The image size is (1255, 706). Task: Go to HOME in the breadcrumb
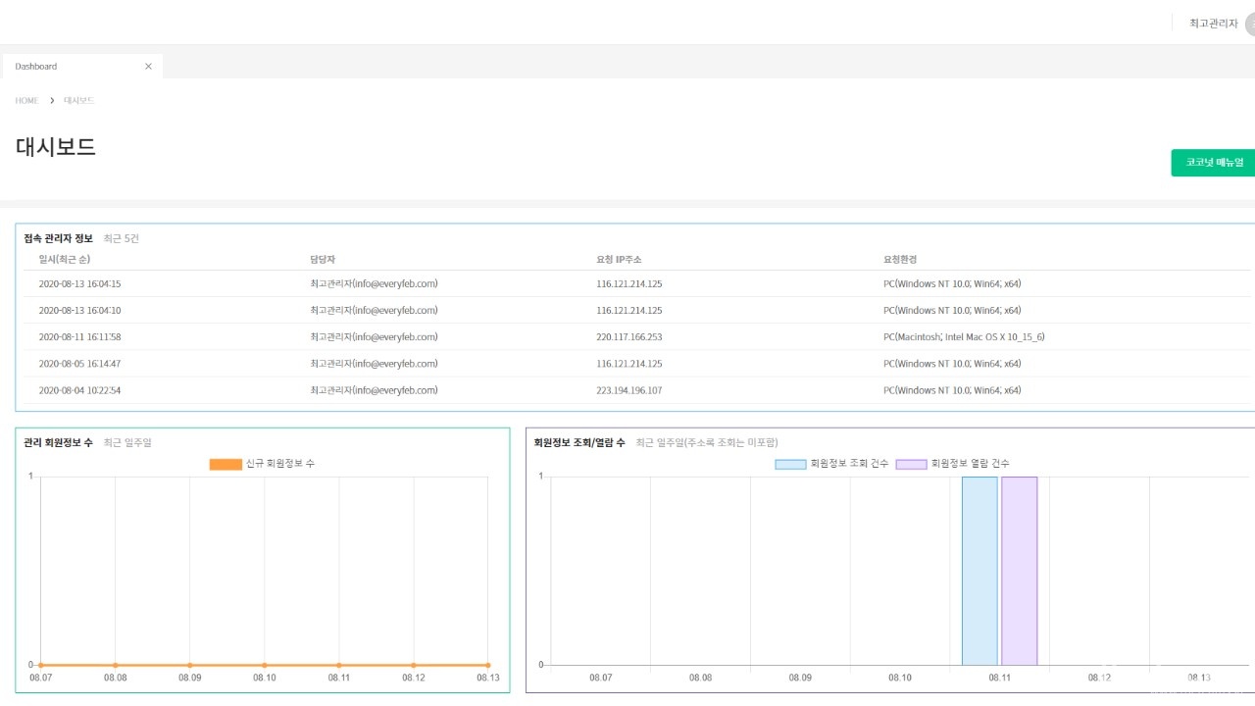click(x=26, y=101)
